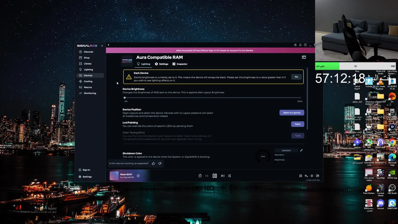Viewport: 398px width, 224px height.
Task: Click the brightness sun icon in bottom bar
Action: 312,176
